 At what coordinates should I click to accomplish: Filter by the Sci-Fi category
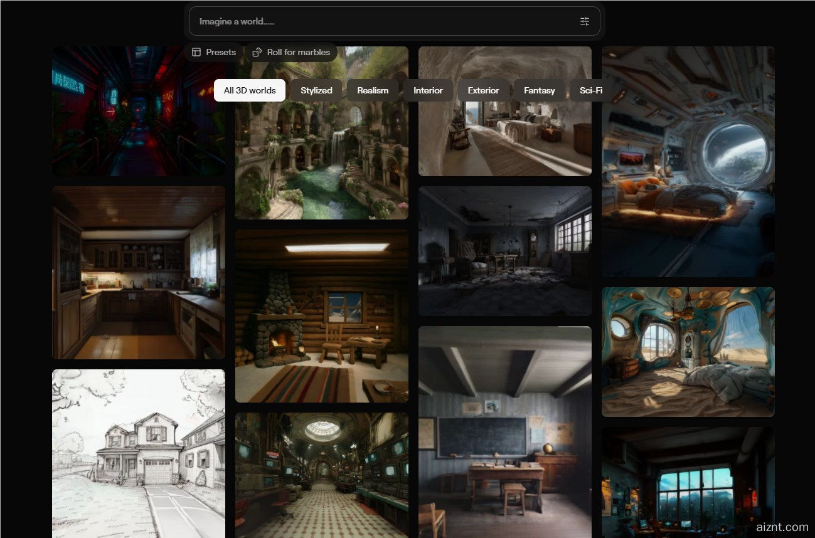pos(590,90)
